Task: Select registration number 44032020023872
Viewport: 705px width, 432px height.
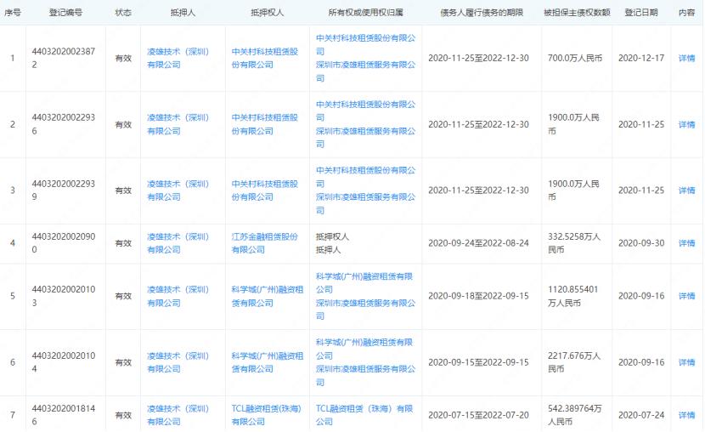Action: click(64, 58)
